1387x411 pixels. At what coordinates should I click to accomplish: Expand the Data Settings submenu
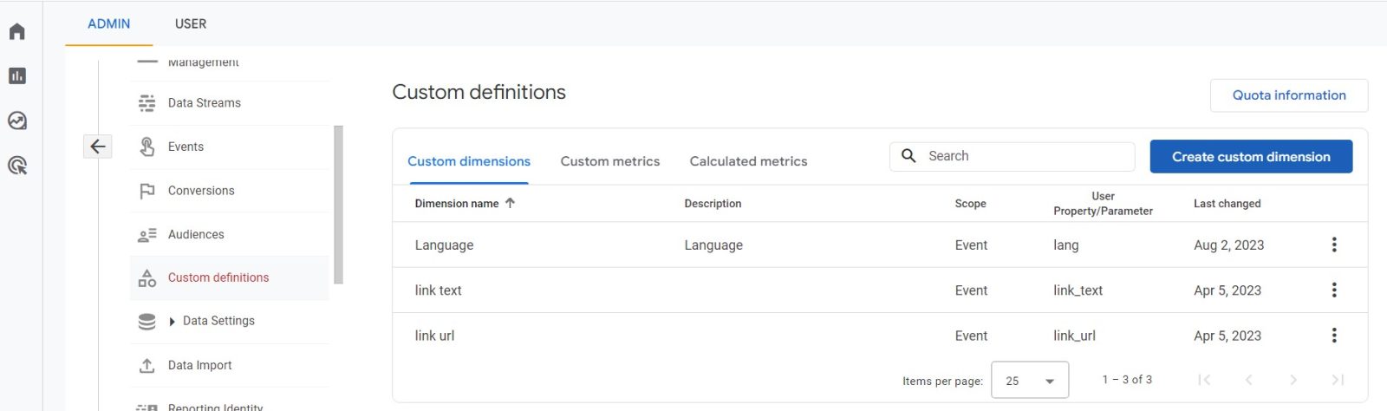172,322
